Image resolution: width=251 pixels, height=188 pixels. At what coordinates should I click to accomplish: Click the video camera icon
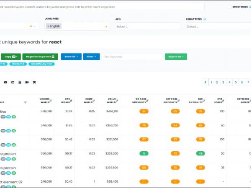pyautogui.click(x=27, y=82)
